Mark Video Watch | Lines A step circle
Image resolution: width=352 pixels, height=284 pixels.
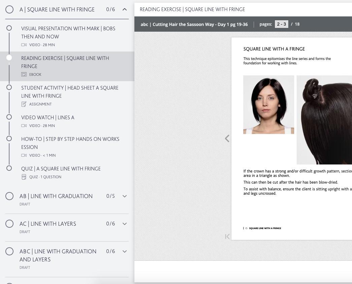(9, 117)
